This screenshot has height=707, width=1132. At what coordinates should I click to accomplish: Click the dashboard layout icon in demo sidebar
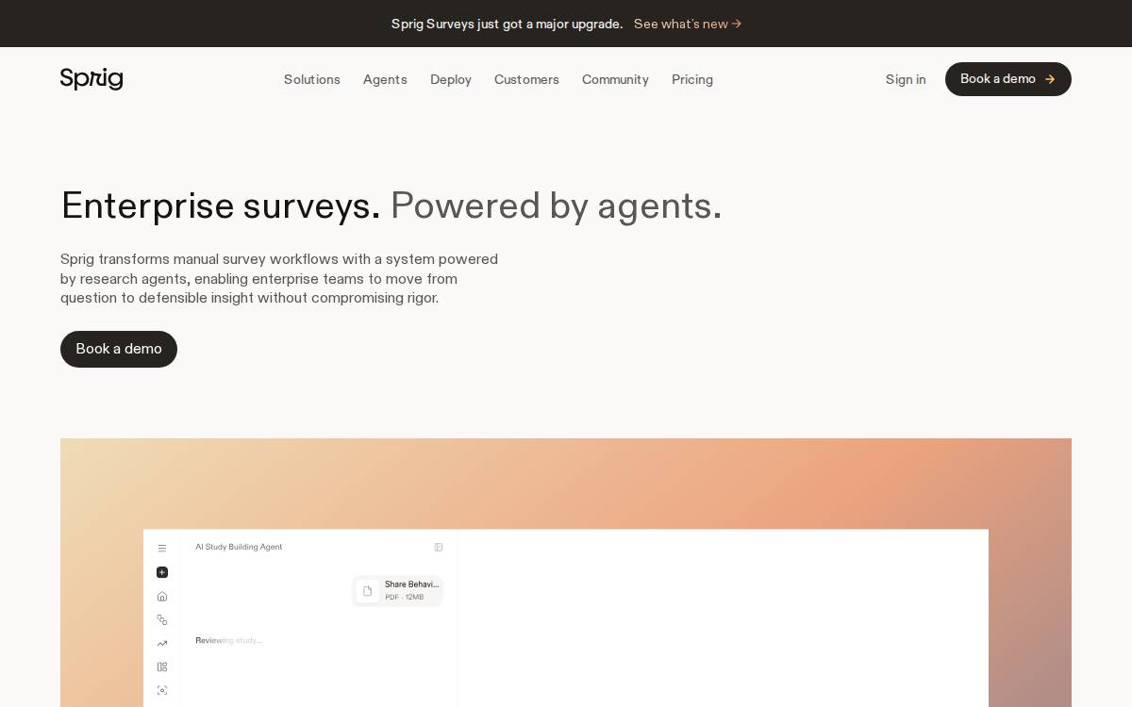coord(162,666)
